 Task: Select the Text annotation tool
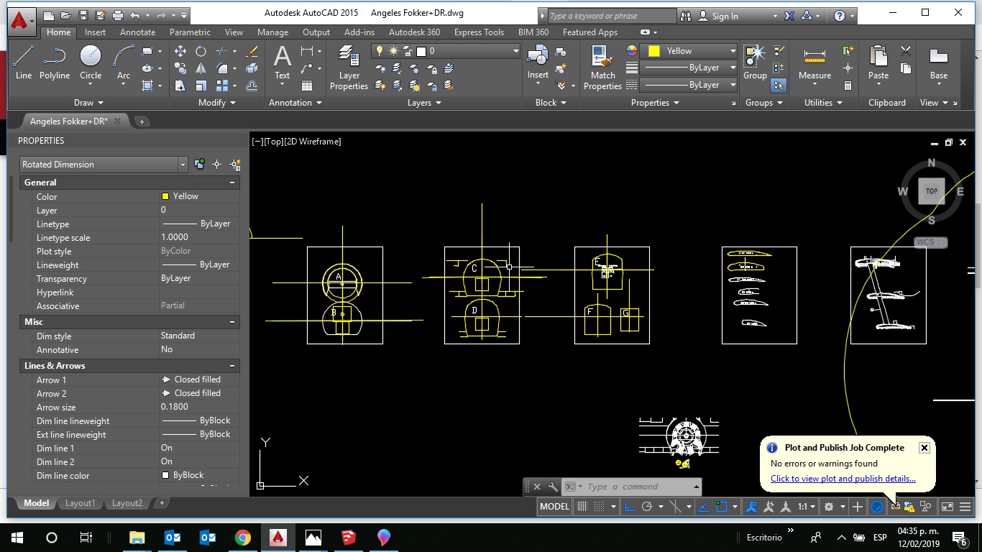pyautogui.click(x=282, y=62)
